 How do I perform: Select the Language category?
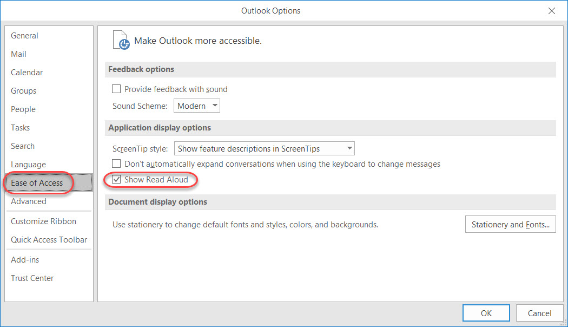click(28, 164)
